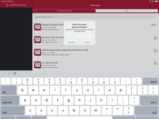159x119 pixels.
Task: Toggle the caps lock key
Action: pyautogui.click(x=10, y=100)
